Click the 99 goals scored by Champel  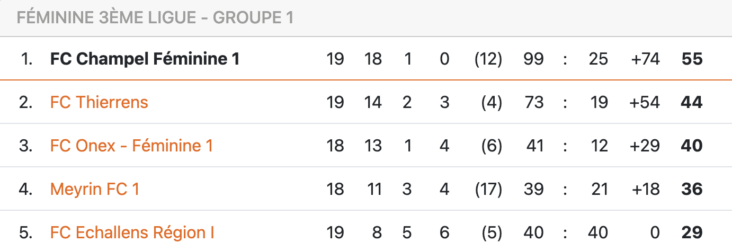(x=533, y=59)
